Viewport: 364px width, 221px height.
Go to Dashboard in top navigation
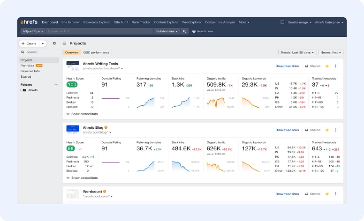click(x=50, y=22)
